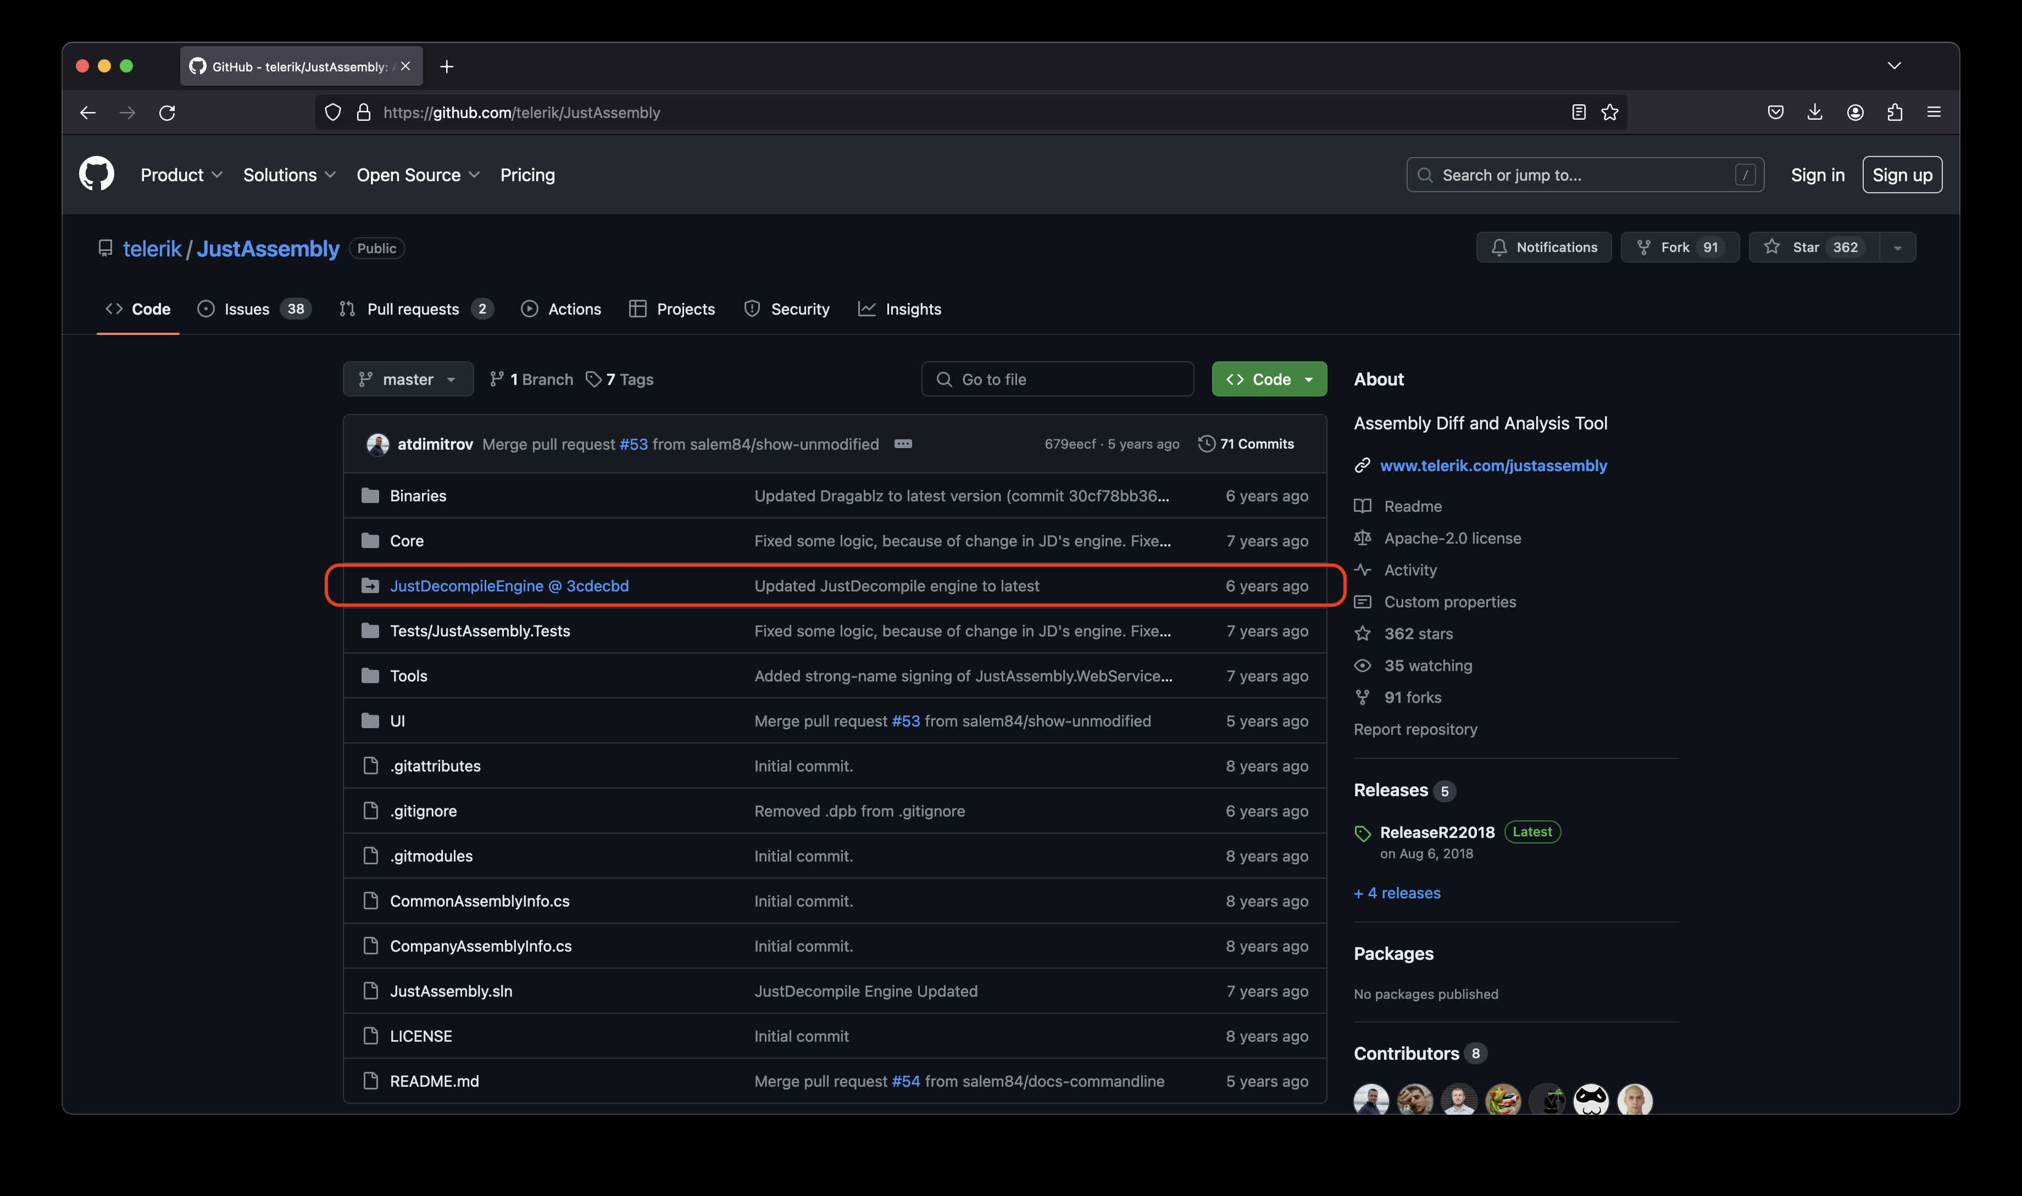
Task: Expand the commit message ellipsis icon
Action: (903, 444)
